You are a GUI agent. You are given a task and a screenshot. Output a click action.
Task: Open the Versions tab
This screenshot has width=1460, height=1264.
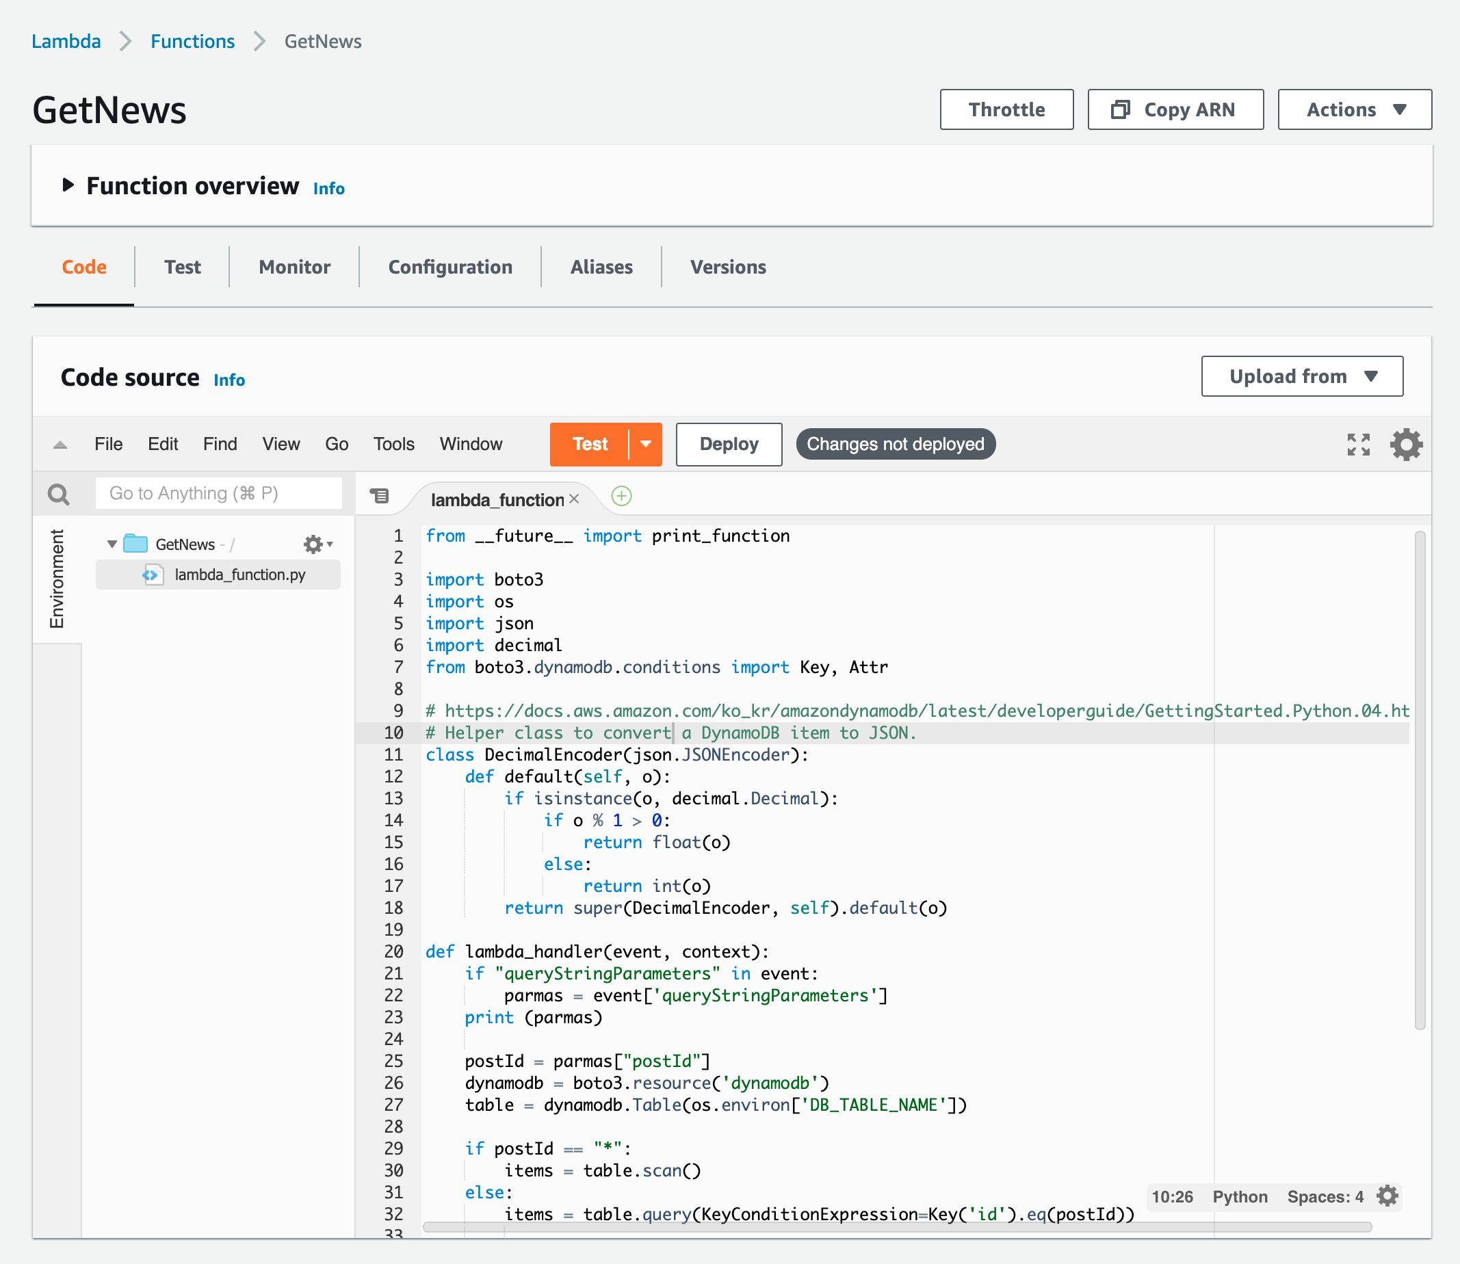[x=727, y=267]
